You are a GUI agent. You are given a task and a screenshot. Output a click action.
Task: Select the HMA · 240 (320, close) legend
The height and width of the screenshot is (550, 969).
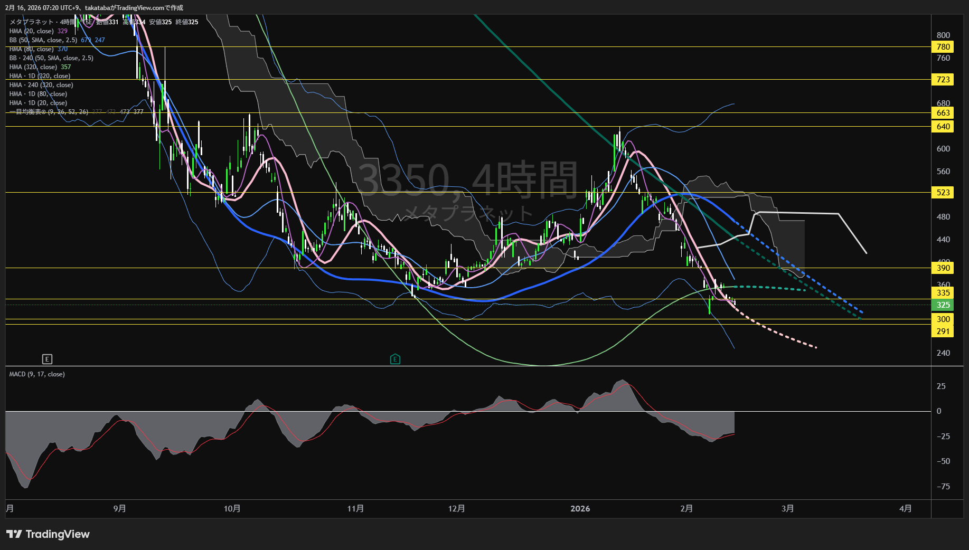tap(41, 85)
